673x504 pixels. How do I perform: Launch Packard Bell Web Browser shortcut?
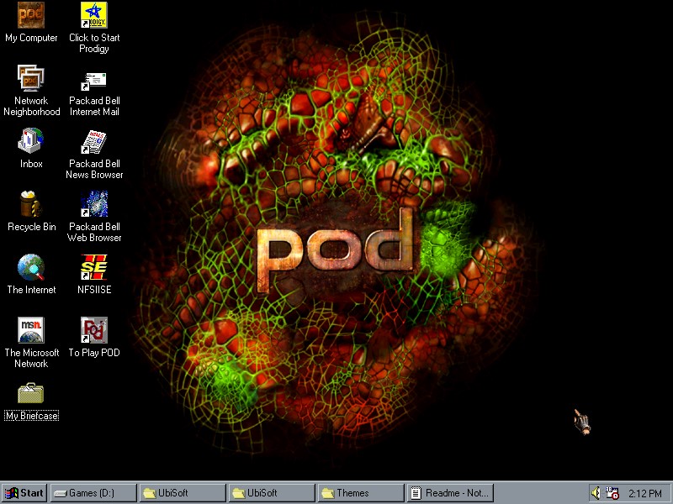point(93,205)
